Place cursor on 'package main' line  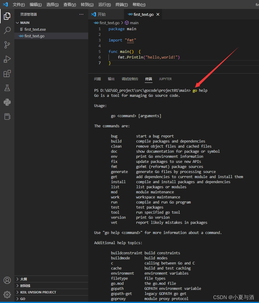coord(122,29)
